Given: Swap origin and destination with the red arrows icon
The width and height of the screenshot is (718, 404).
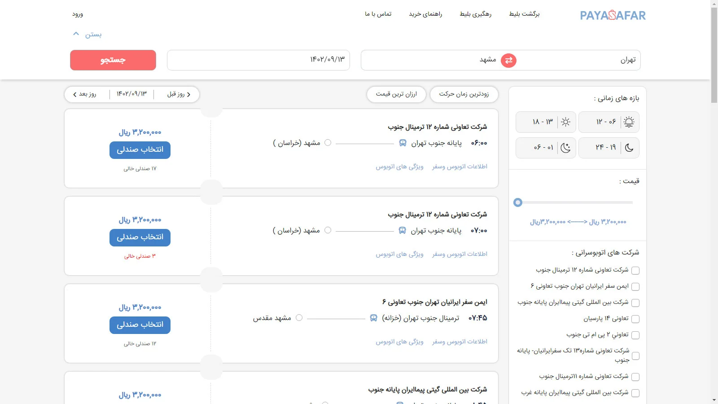Looking at the screenshot, I should click(x=508, y=60).
